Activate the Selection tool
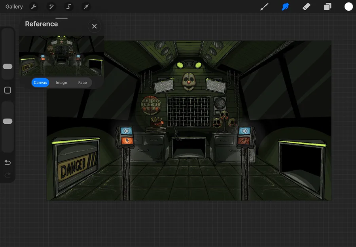This screenshot has width=356, height=247. (68, 7)
